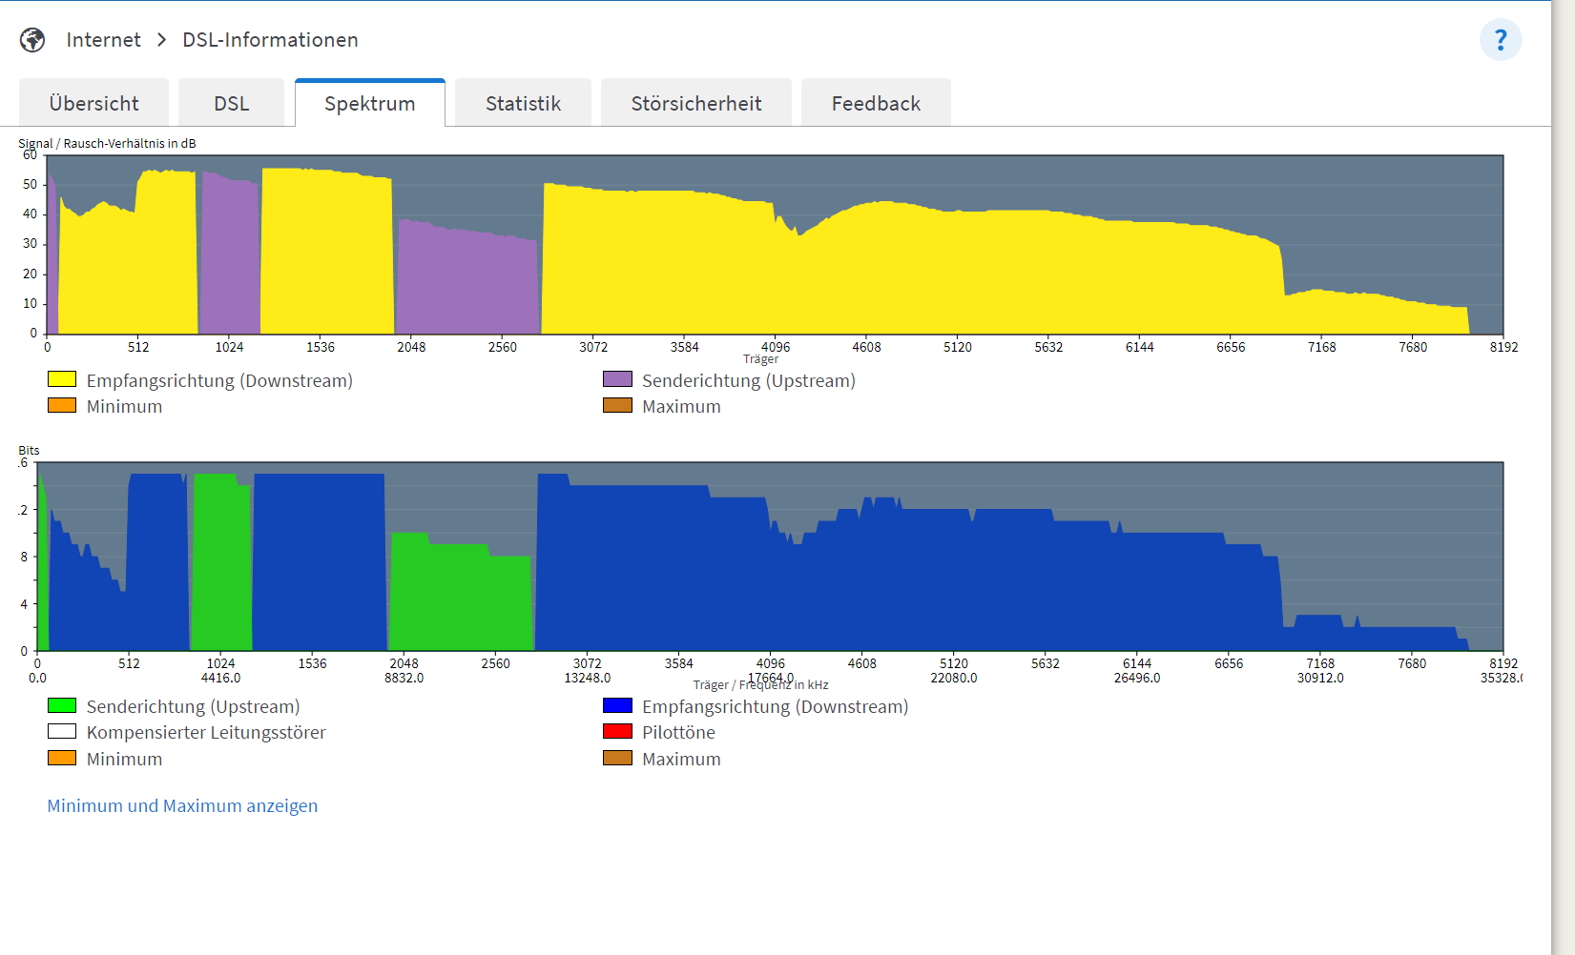The width and height of the screenshot is (1575, 955).
Task: Click brown Maximum swatch in SNR legend
Action: (x=617, y=405)
